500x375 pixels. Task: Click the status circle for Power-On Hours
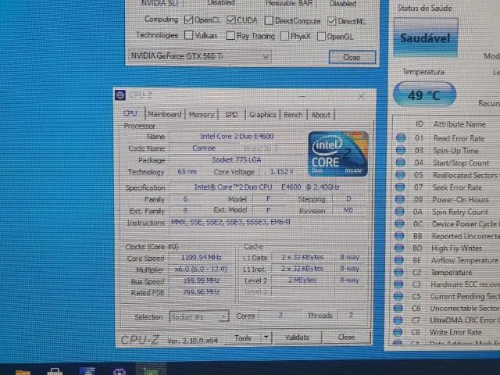coord(399,199)
